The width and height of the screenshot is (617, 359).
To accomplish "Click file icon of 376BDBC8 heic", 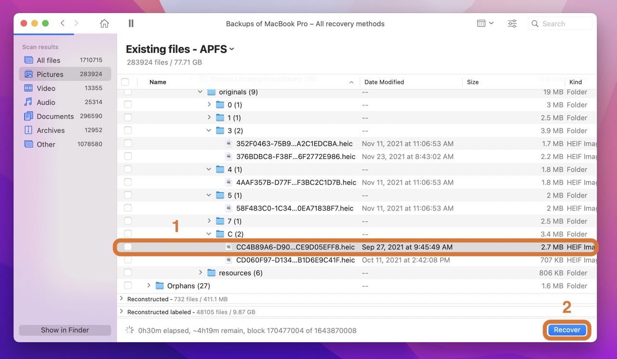I will tap(229, 157).
